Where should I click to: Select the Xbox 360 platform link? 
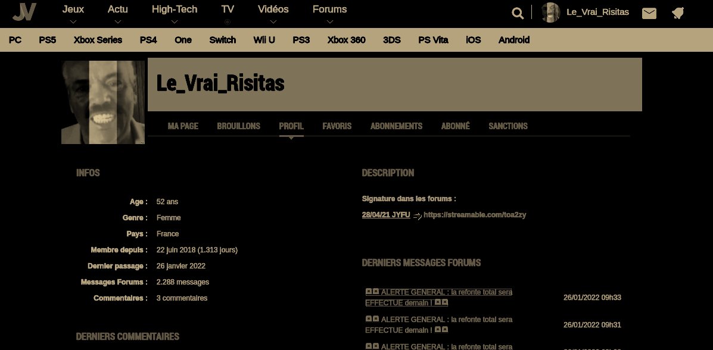347,40
